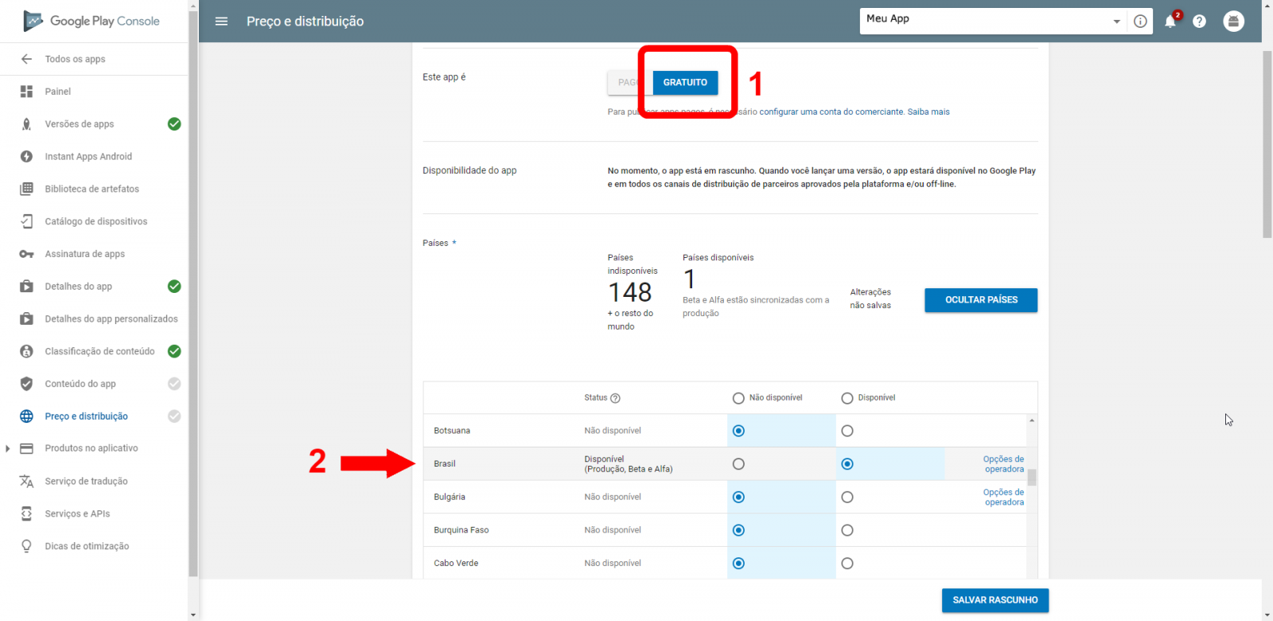Set Bulgária to Não disponível
Image resolution: width=1273 pixels, height=621 pixels.
pyautogui.click(x=738, y=497)
